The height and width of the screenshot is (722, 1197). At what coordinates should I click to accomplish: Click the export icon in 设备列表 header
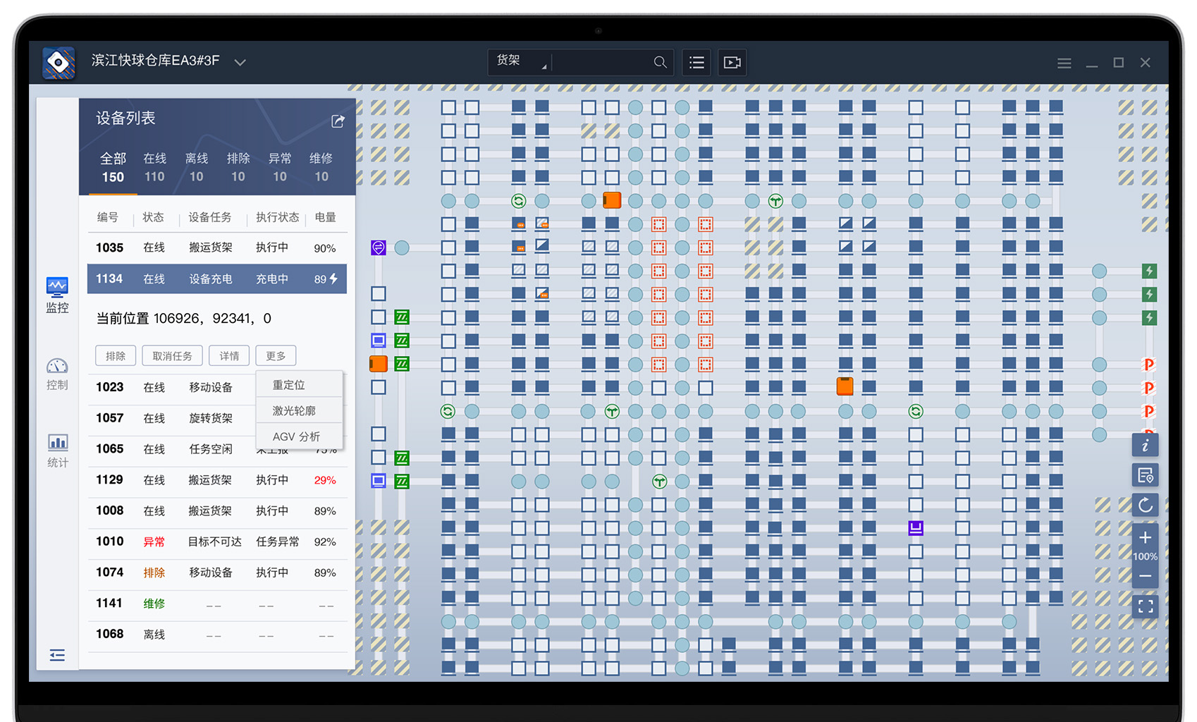click(x=338, y=121)
